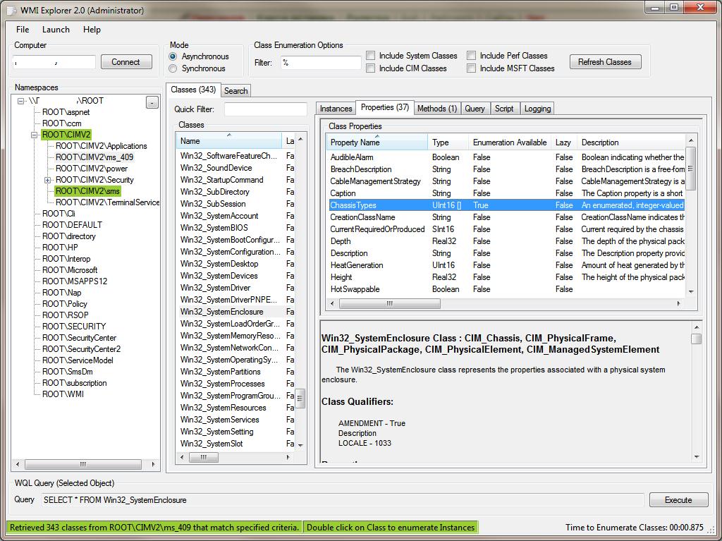Expand the ROOT\CIMV2\Security namespace node
The width and height of the screenshot is (722, 541).
coord(47,180)
